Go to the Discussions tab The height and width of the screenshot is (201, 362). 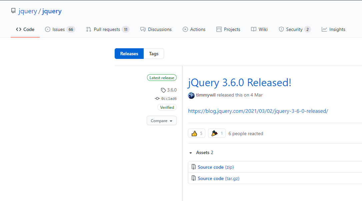point(156,29)
